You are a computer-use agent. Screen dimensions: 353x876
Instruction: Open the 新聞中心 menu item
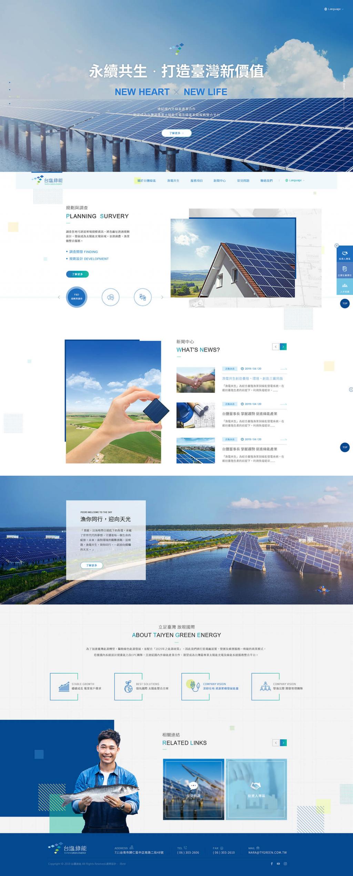point(220,181)
